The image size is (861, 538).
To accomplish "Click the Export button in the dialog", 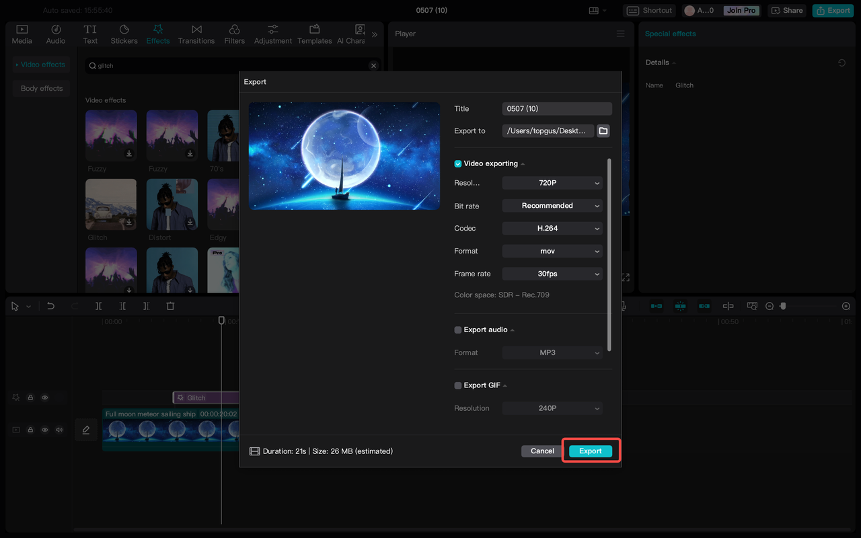I will click(x=590, y=451).
